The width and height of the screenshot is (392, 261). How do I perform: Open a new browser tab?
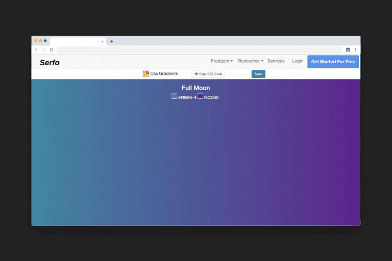pos(111,41)
